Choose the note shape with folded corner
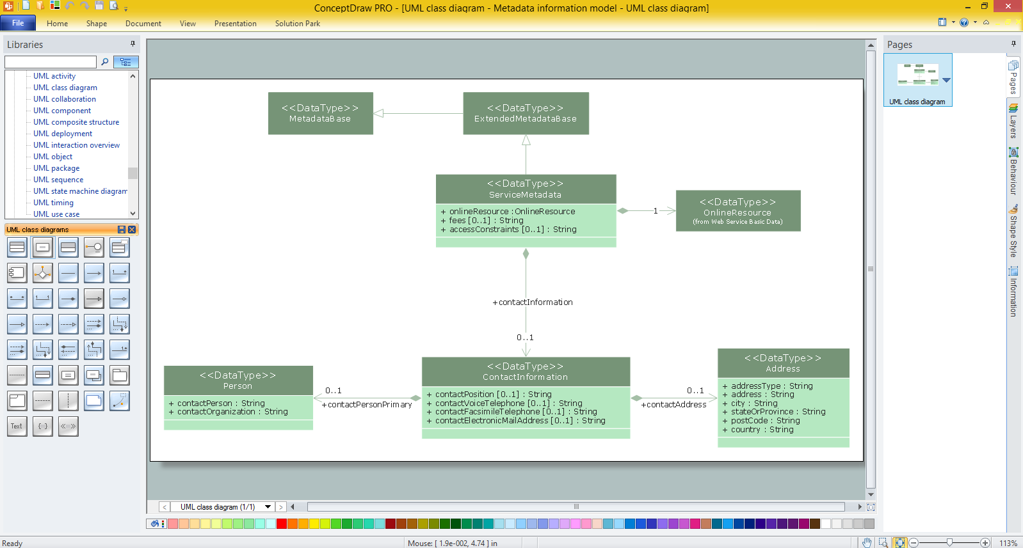 [x=94, y=401]
